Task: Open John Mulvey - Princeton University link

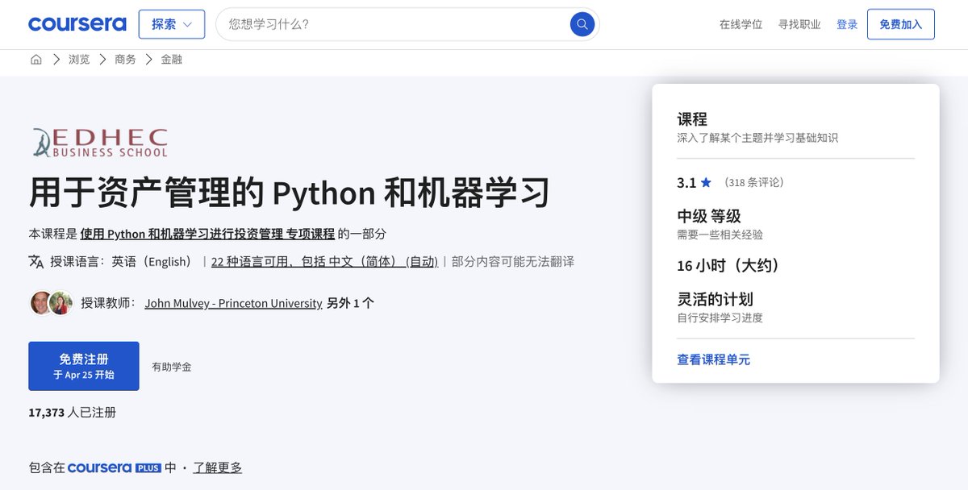Action: 233,304
